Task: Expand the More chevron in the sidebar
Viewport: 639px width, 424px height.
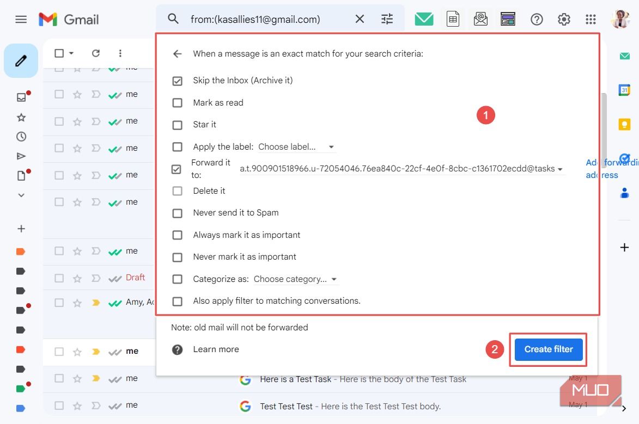Action: click(x=21, y=195)
